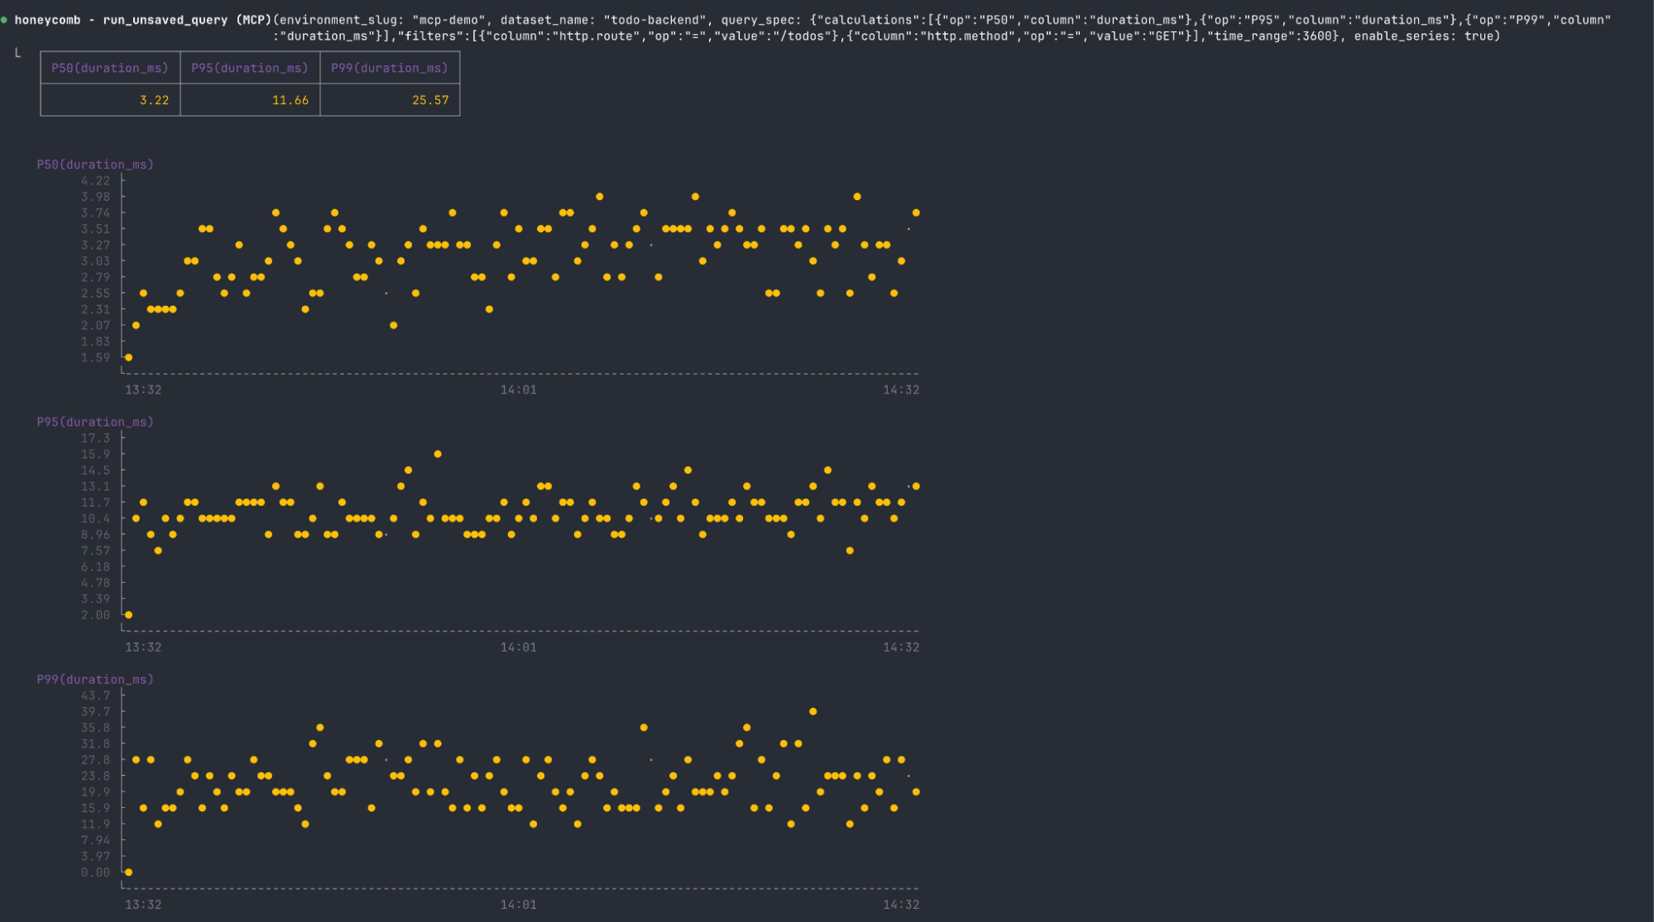
Task: Click the highest data point in the P99 chart
Action: (813, 711)
